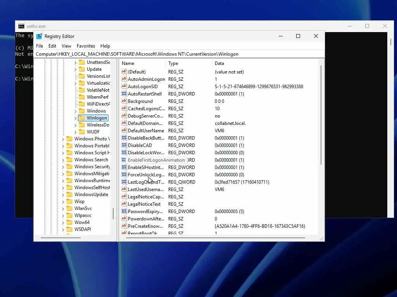Click the WUDF folder icon
This screenshot has width=397, height=297.
tap(82, 132)
